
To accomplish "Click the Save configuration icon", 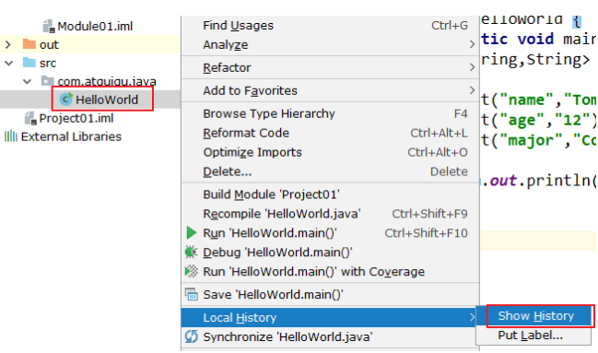I will [x=192, y=294].
